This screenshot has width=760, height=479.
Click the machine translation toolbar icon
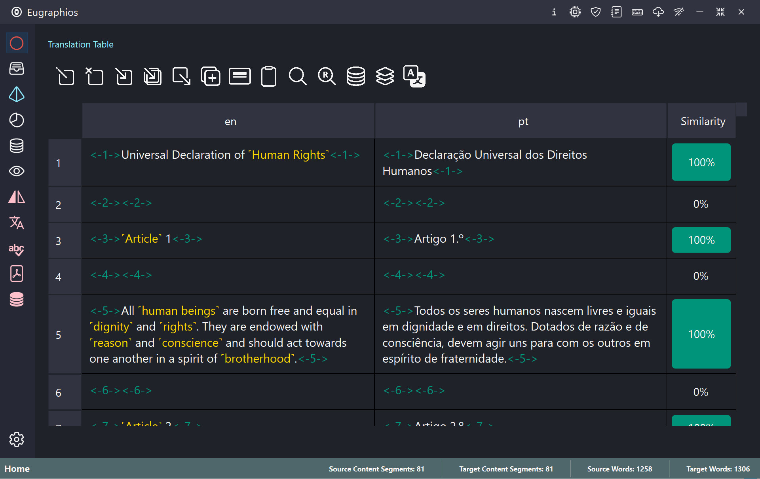414,76
